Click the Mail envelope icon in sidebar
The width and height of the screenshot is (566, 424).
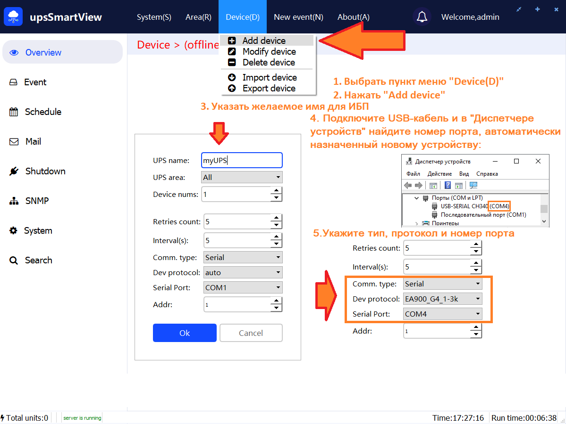[x=14, y=142]
